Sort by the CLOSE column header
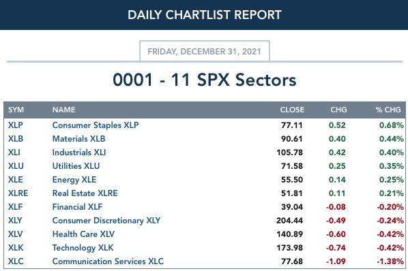 [x=292, y=110]
